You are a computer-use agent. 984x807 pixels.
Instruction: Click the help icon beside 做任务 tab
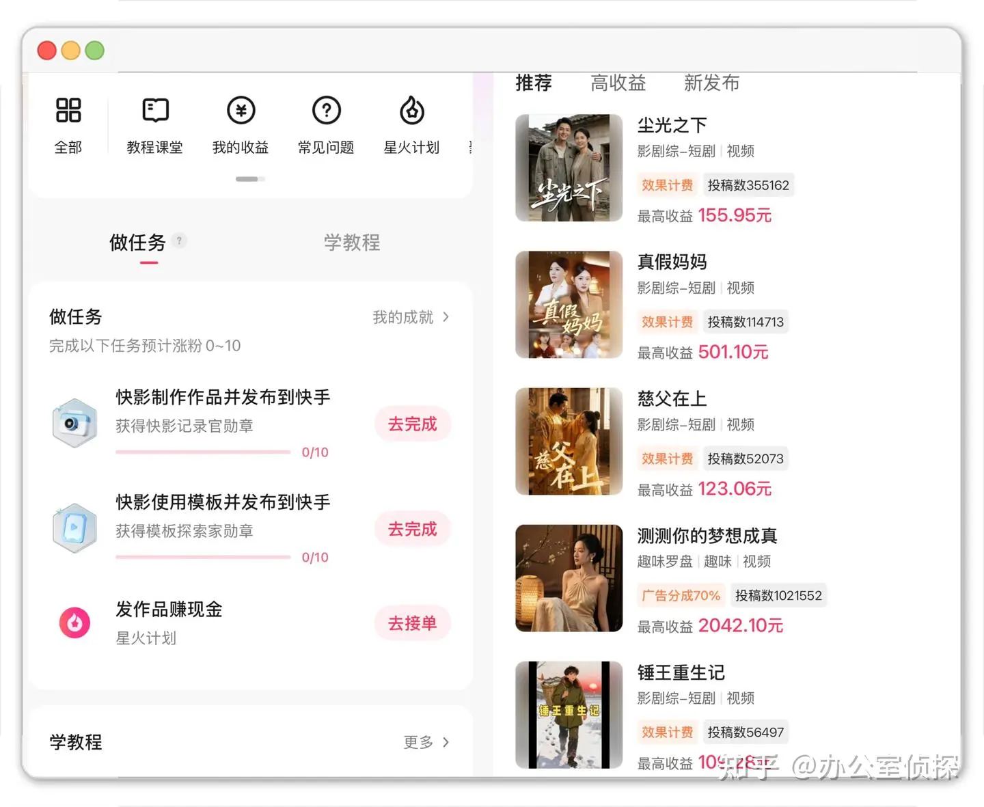point(179,241)
